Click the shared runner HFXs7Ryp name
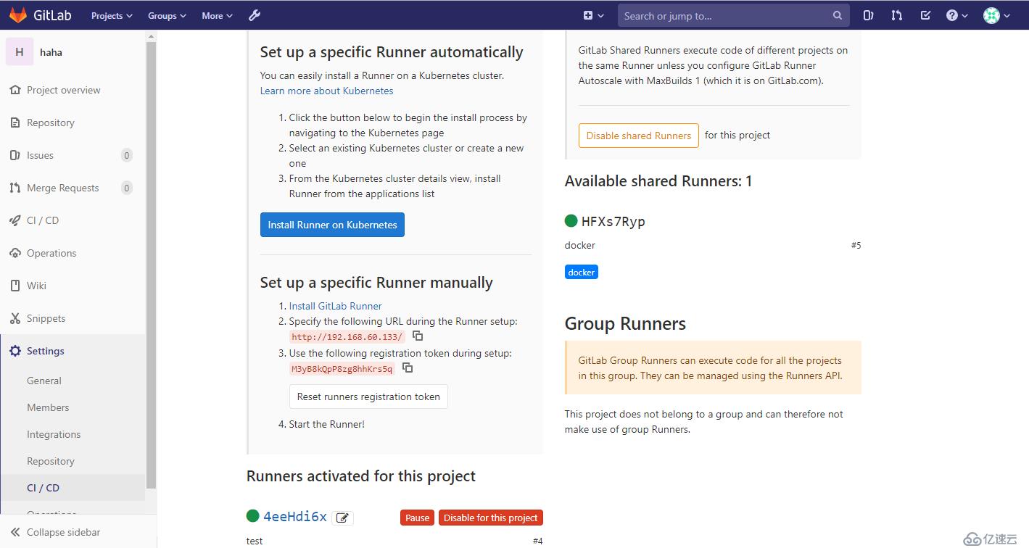 click(x=613, y=221)
